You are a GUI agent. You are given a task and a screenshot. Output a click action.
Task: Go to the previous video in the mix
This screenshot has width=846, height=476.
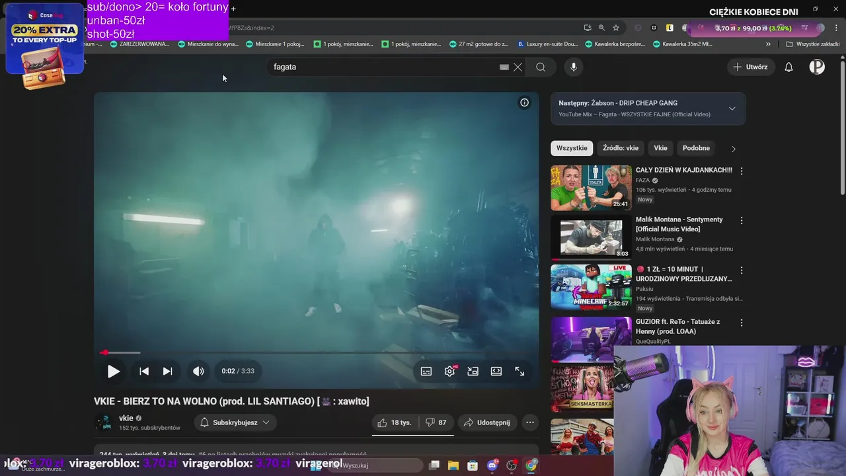pos(144,372)
